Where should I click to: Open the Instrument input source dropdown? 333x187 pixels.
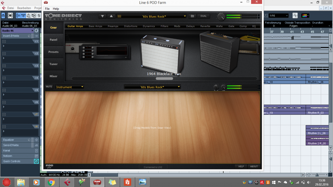tap(69, 87)
